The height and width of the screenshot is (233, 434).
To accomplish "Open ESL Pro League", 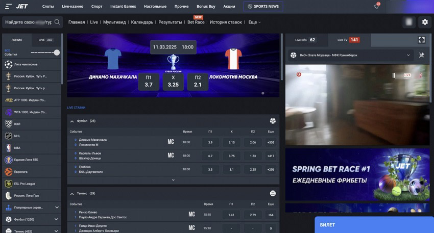I will point(32,184).
